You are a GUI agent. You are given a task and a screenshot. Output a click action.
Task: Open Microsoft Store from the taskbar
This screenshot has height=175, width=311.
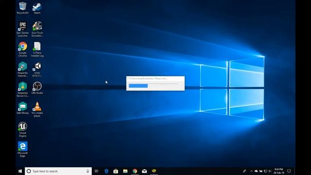(x=116, y=171)
